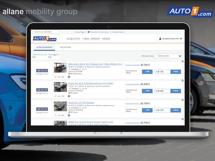Click the 28.100 € minimum bid price

tap(145, 103)
